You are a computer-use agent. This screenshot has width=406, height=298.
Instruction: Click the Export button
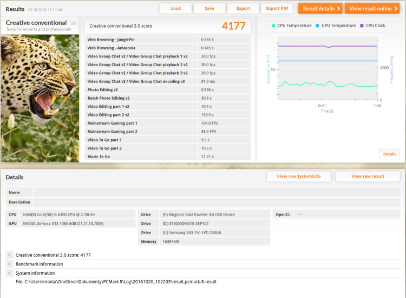[x=243, y=8]
